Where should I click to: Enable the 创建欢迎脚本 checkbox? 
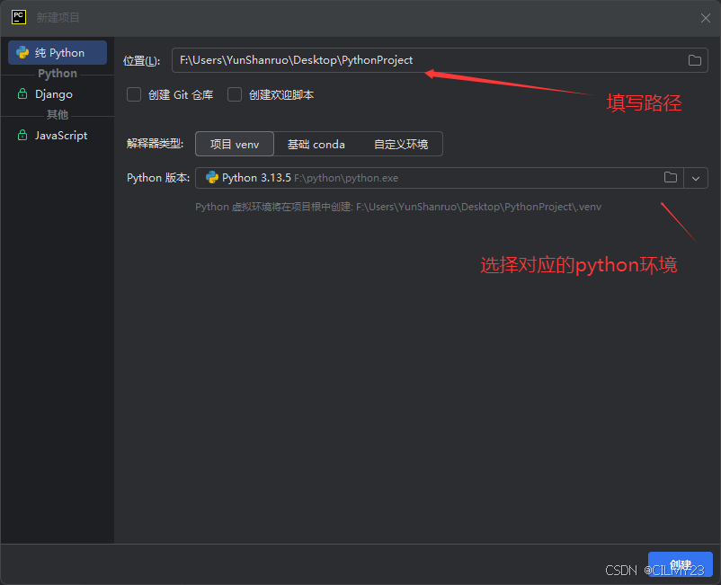pyautogui.click(x=235, y=94)
